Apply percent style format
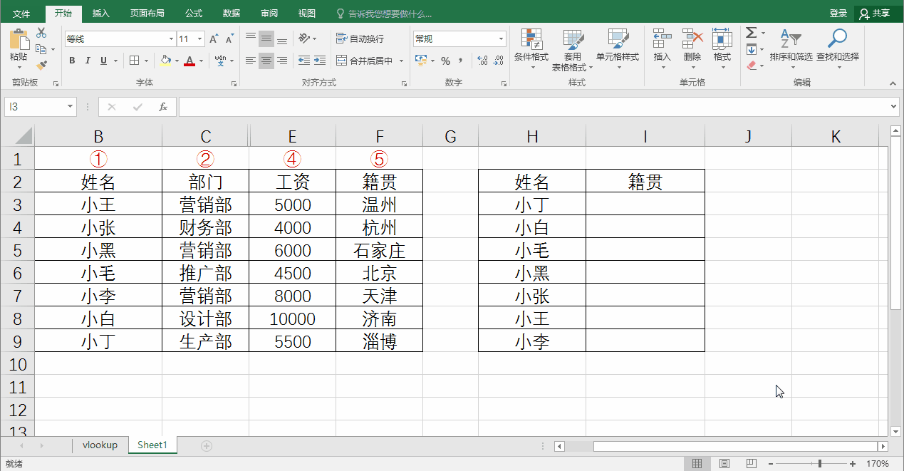Screen dimensions: 904x471 [445, 61]
